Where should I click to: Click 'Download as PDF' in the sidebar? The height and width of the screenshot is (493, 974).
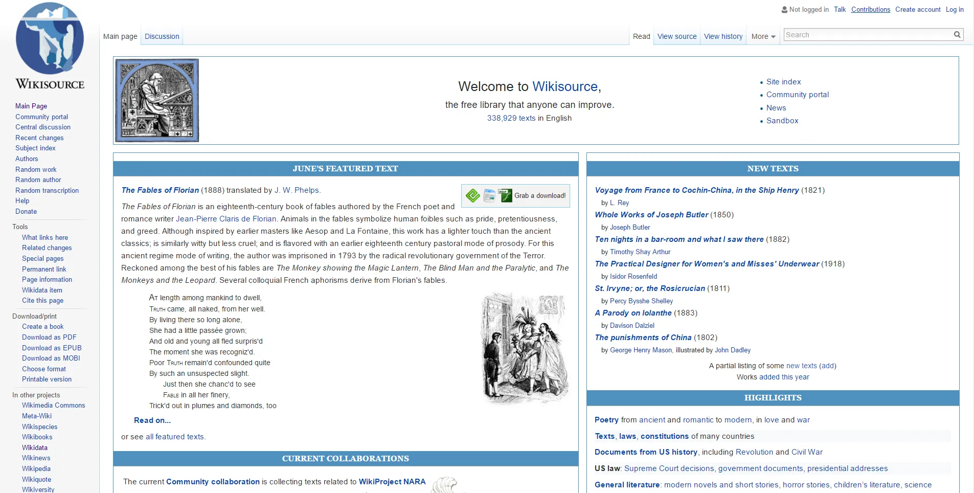[49, 337]
